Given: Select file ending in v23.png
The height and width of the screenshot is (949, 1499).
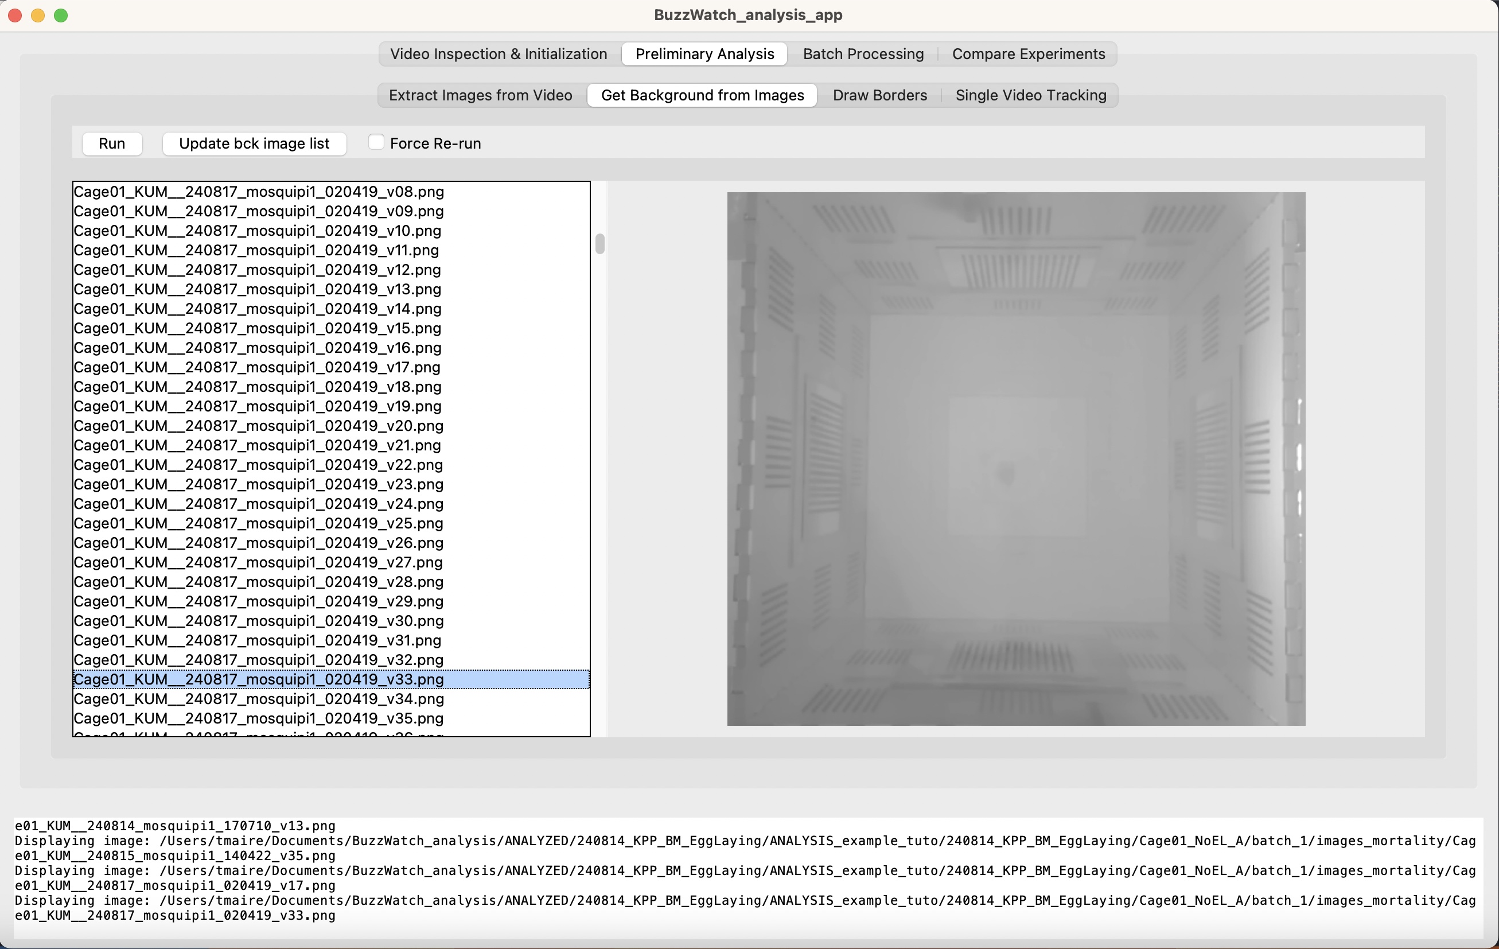Looking at the screenshot, I should coord(331,484).
